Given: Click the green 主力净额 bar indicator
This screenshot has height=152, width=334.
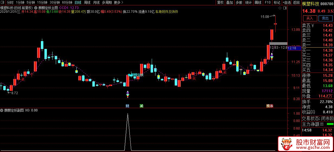Looking at the screenshot, I should [330, 124].
